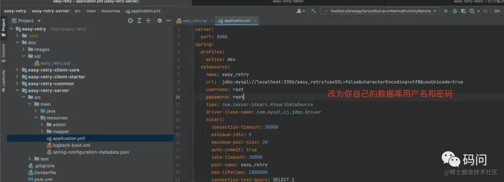Click the Build project hammer icon

tap(314, 11)
